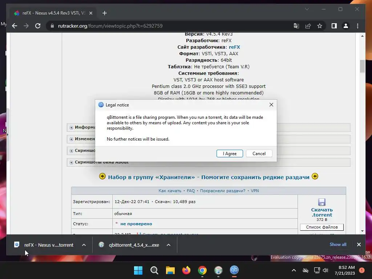Close the downloads bar
This screenshot has height=279, width=372.
tap(359, 244)
